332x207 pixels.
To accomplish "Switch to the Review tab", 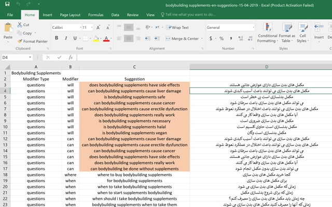I will pos(133,15).
